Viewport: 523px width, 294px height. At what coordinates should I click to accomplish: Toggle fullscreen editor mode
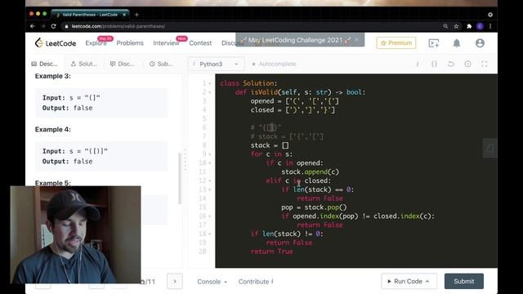click(485, 64)
